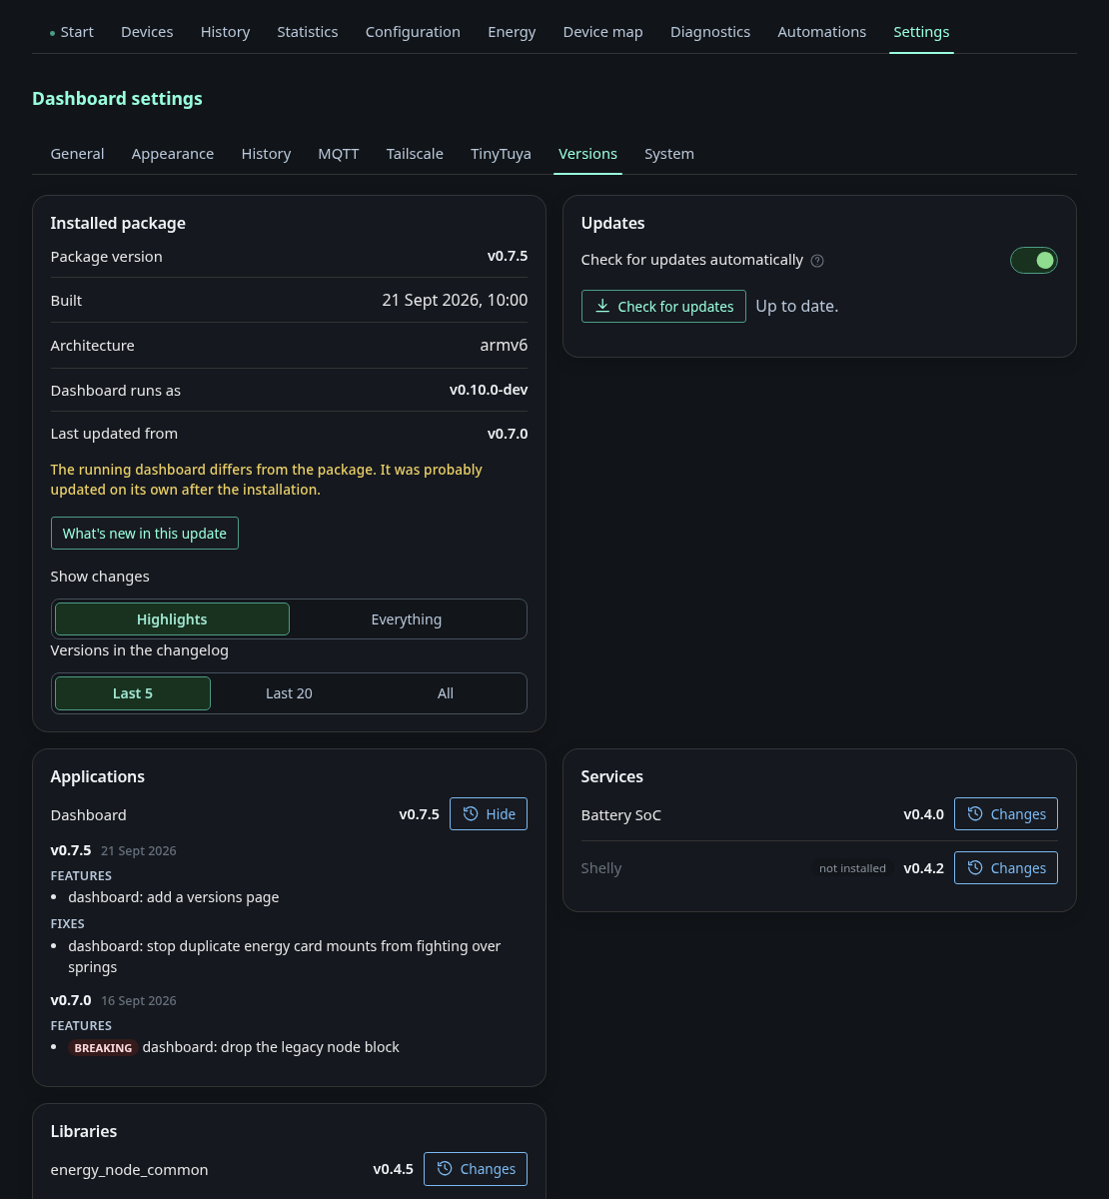Switch to the Tailscale settings tab

coord(415,154)
